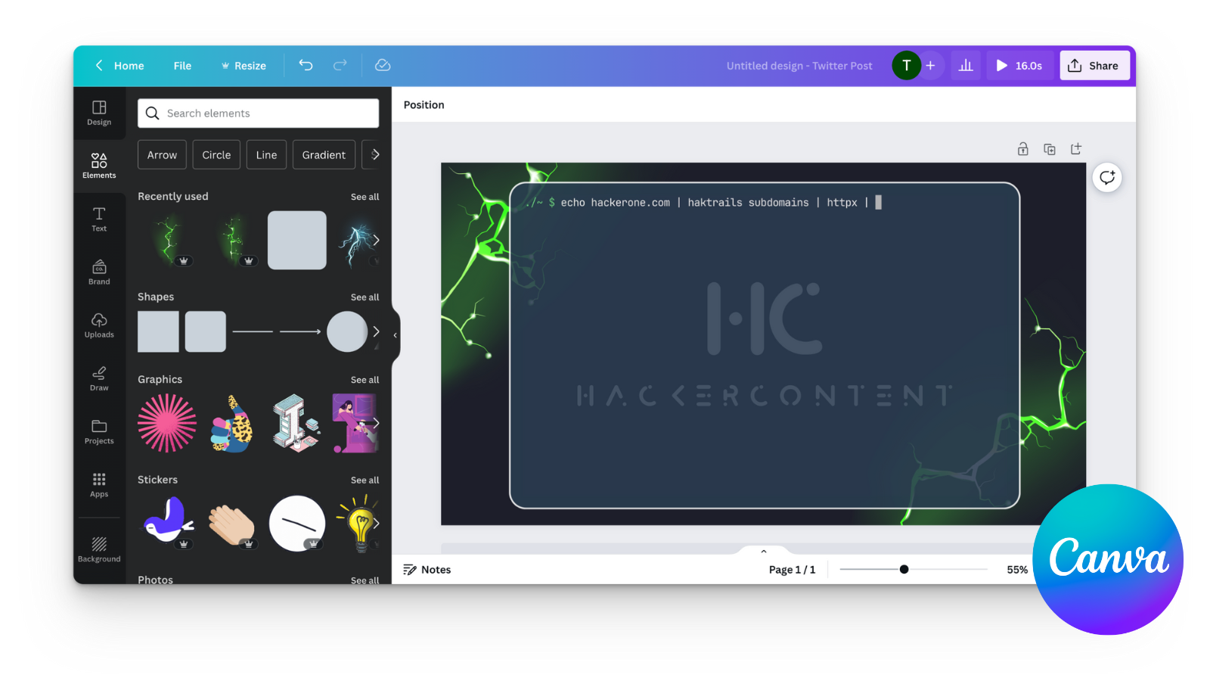Add the arrow line shape
The width and height of the screenshot is (1210, 681).
tap(300, 331)
